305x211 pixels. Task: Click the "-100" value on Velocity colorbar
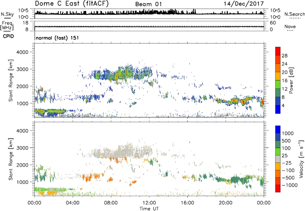288,170
